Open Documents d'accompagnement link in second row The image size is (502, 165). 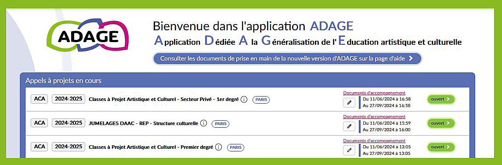(x=374, y=117)
